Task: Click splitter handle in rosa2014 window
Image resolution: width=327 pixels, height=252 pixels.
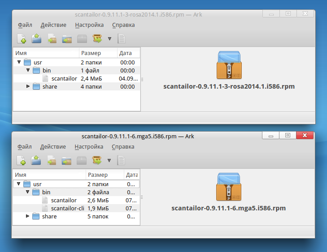Action: (x=142, y=79)
